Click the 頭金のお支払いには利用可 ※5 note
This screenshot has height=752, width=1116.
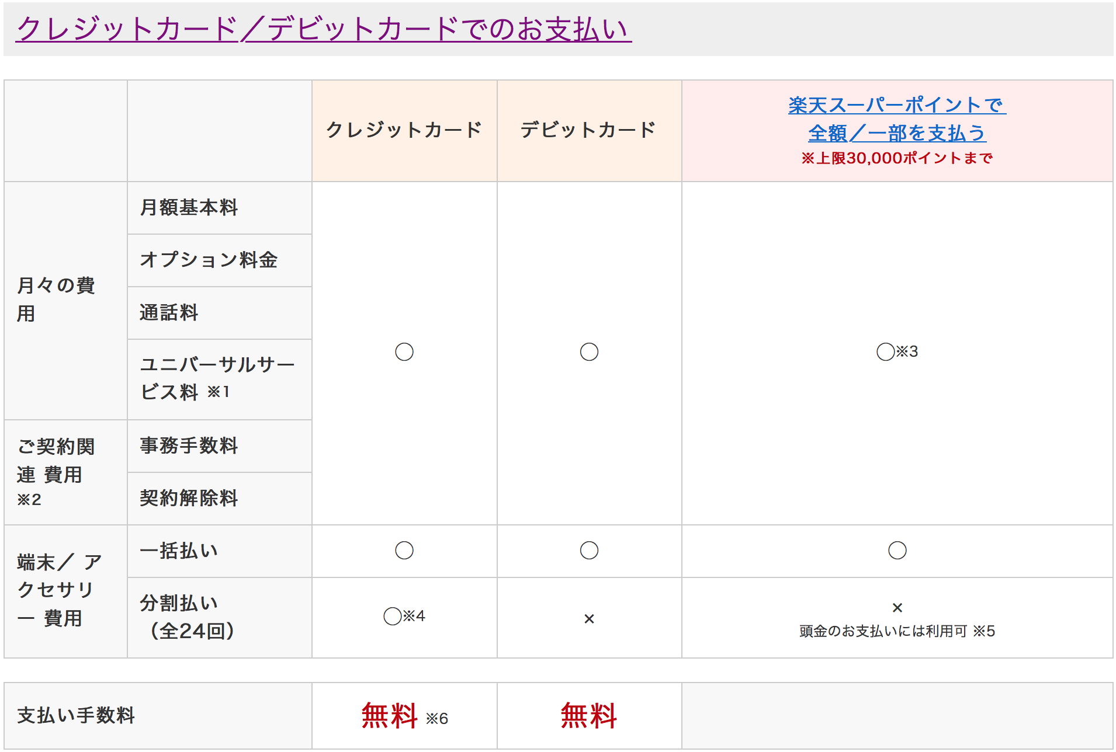[897, 631]
